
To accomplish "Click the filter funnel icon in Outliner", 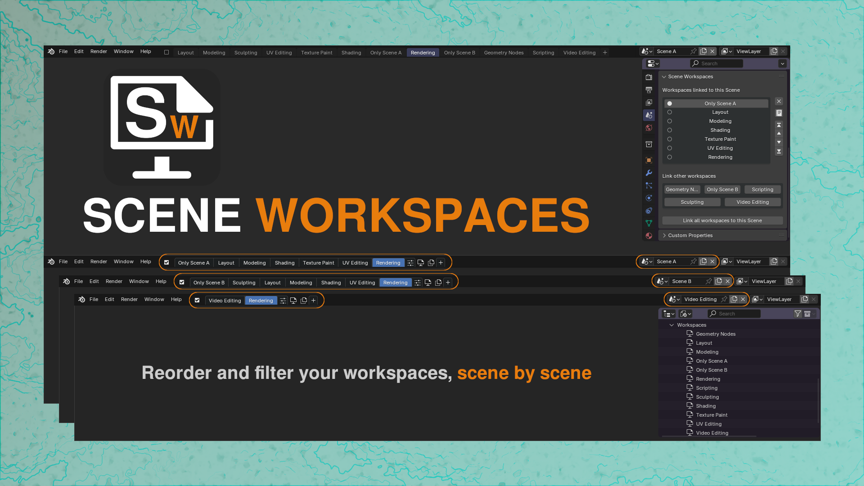I will (798, 314).
